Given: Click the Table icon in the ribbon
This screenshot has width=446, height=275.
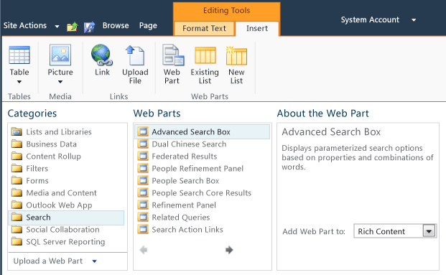Looking at the screenshot, I should click(19, 55).
